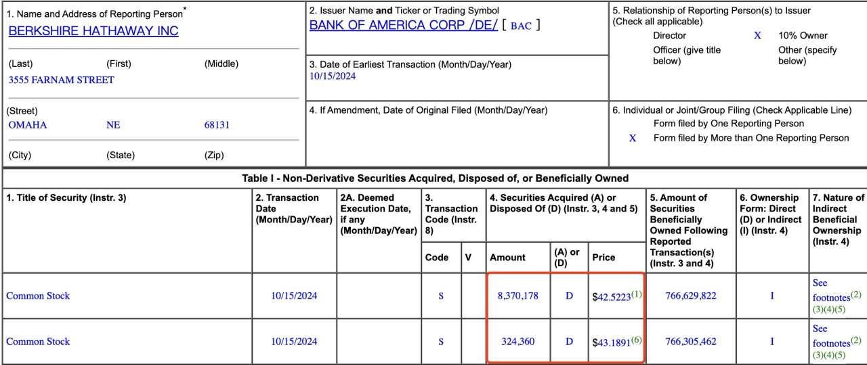Open the BERKSHIRE HATHAWAY INC reporting person link
Viewport: 867px width, 365px height.
[93, 31]
